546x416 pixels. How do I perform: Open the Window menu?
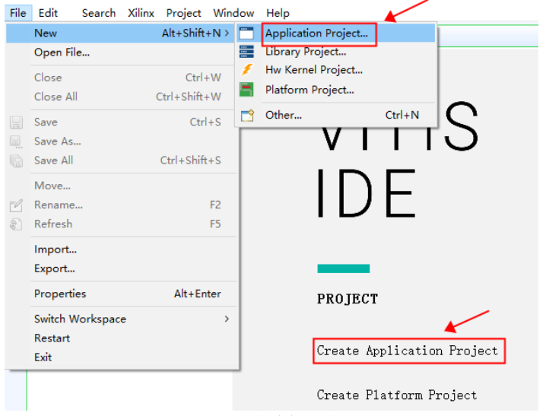click(x=233, y=13)
